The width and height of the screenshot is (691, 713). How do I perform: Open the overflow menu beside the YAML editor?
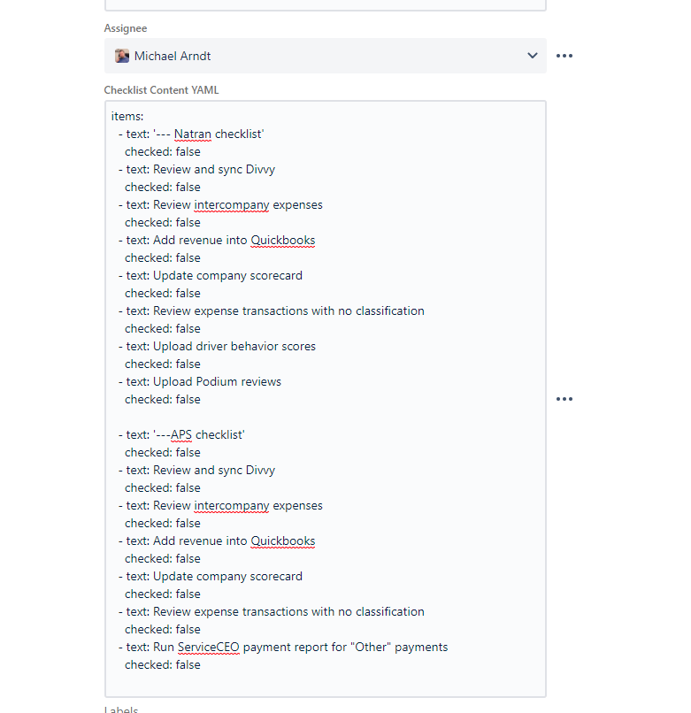(x=564, y=399)
